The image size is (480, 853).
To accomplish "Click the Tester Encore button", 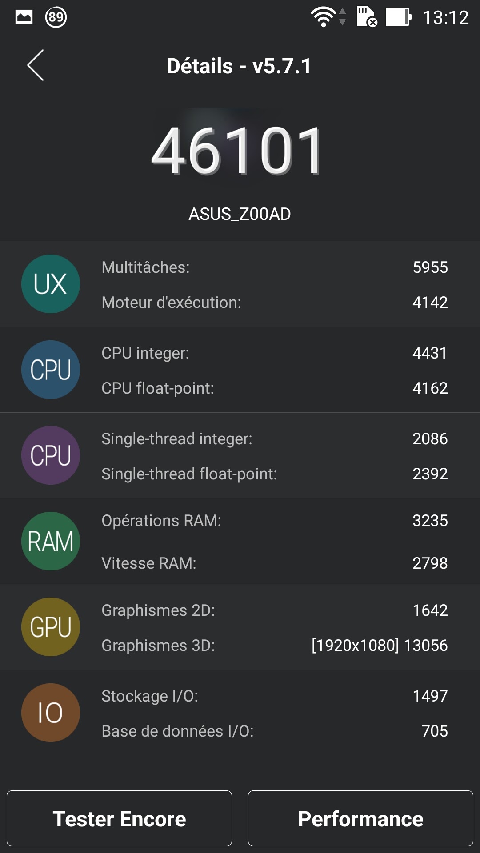I will tap(119, 818).
